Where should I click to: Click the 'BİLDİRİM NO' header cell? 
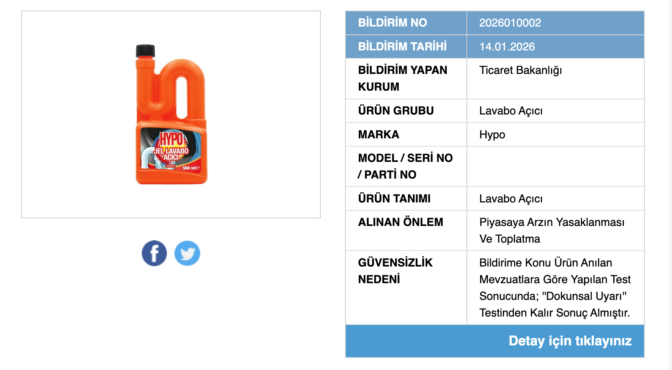[392, 23]
